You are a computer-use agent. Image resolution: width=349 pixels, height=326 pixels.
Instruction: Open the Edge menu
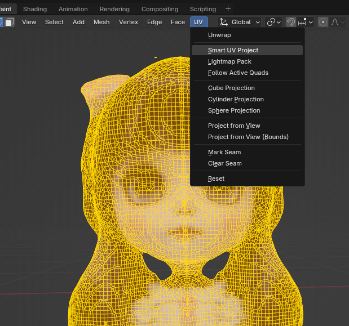154,22
